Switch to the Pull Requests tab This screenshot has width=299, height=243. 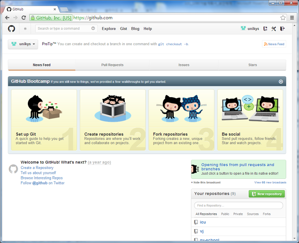click(112, 65)
